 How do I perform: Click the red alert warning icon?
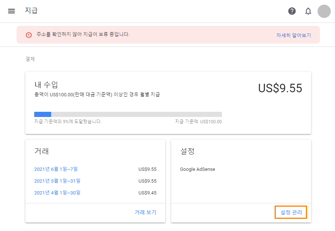29,35
